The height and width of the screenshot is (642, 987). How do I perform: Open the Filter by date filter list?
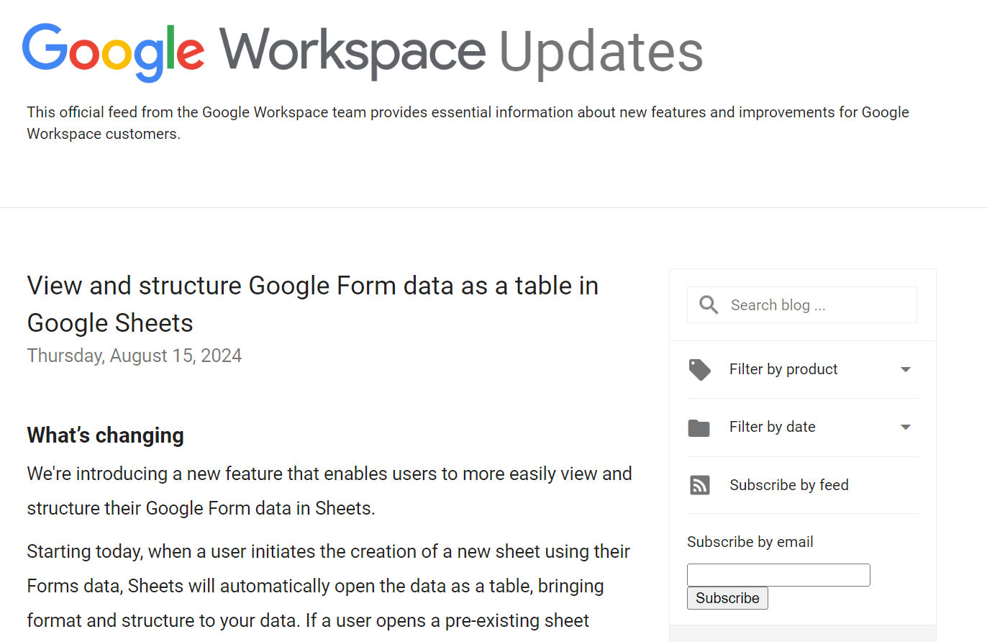pyautogui.click(x=773, y=427)
